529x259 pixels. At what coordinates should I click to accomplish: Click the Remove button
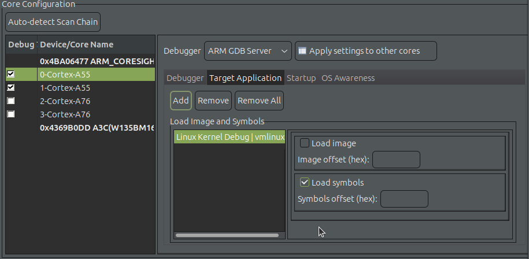213,101
